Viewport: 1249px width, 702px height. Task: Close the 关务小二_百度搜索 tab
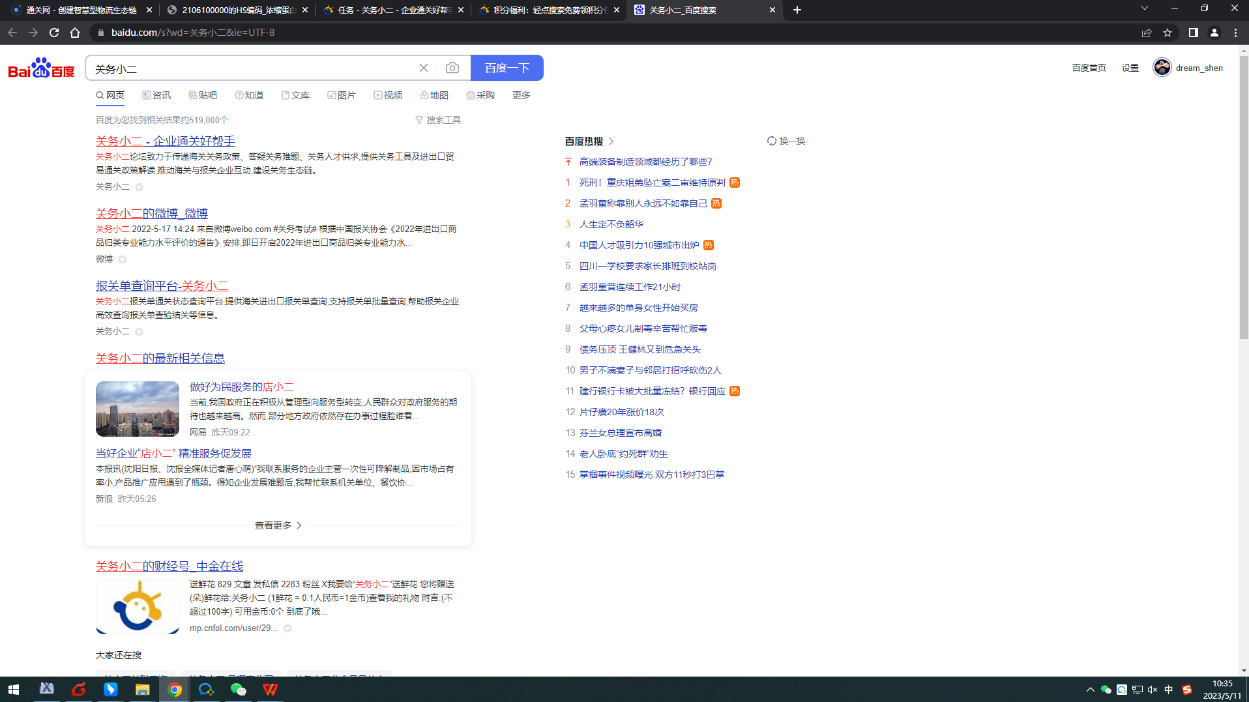pyautogui.click(x=772, y=10)
